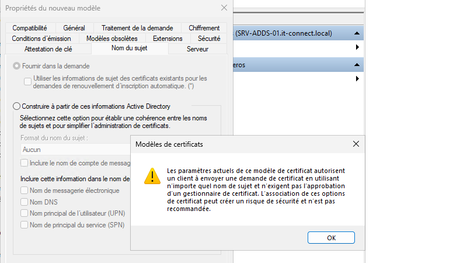This screenshot has width=467, height=263.
Task: Click the yellow warning icon
Action: pyautogui.click(x=152, y=175)
